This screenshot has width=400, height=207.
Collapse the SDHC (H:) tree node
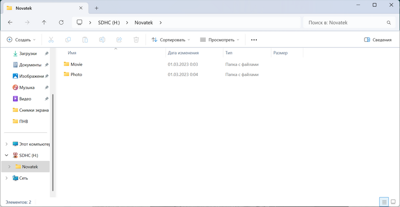7,155
